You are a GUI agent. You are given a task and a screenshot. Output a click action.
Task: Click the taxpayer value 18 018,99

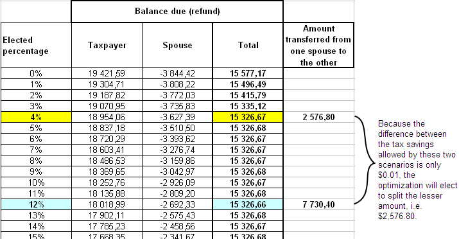click(x=107, y=204)
